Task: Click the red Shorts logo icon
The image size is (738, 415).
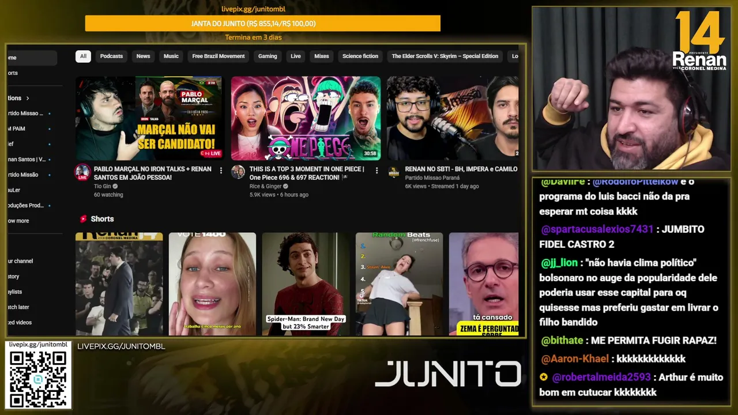Action: 83,219
